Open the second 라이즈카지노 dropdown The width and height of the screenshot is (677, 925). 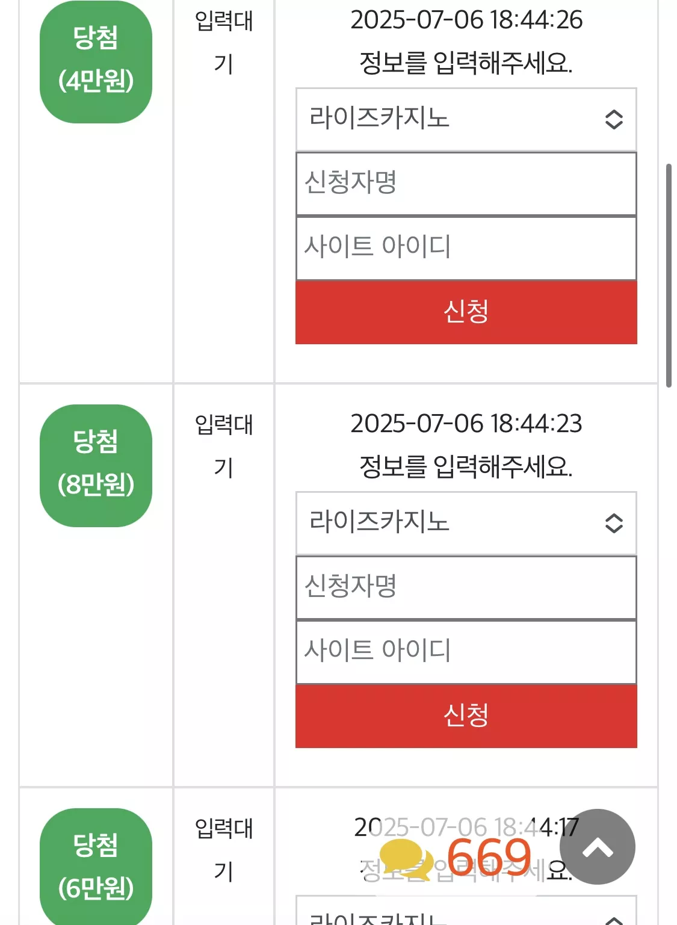pyautogui.click(x=466, y=523)
